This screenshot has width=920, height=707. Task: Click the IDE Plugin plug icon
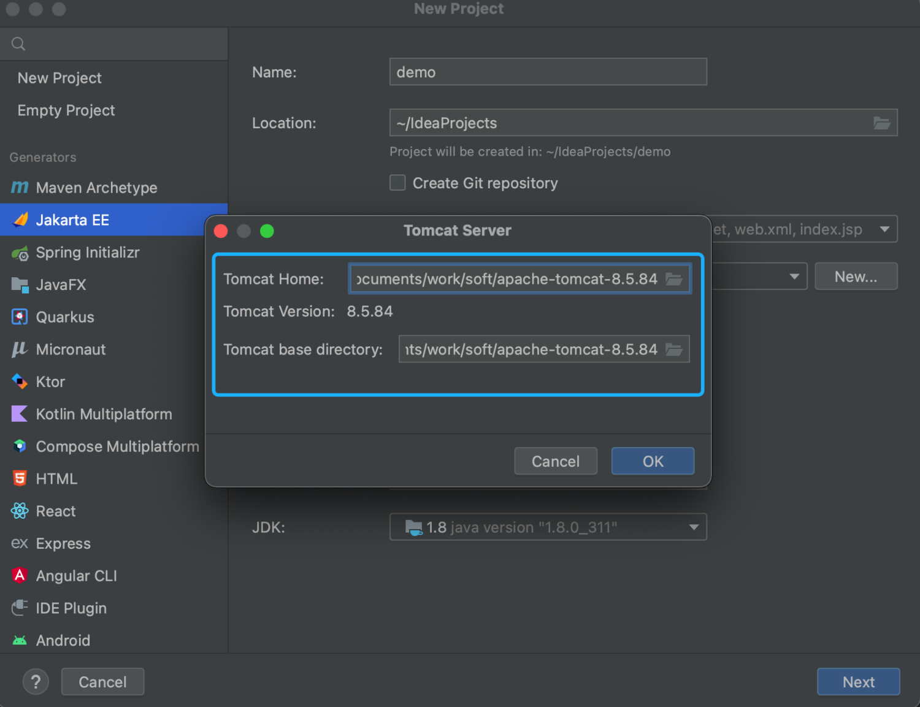coord(20,608)
